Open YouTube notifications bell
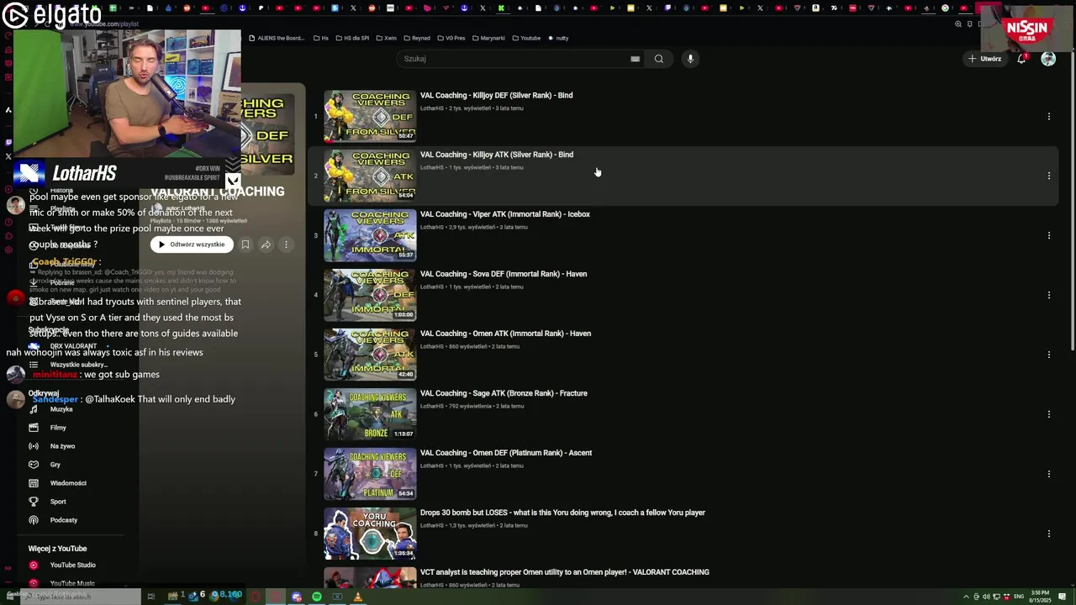The image size is (1076, 605). pyautogui.click(x=1021, y=59)
